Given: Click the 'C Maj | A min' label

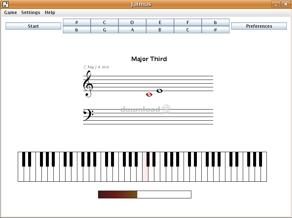Looking at the screenshot, I should point(97,67).
